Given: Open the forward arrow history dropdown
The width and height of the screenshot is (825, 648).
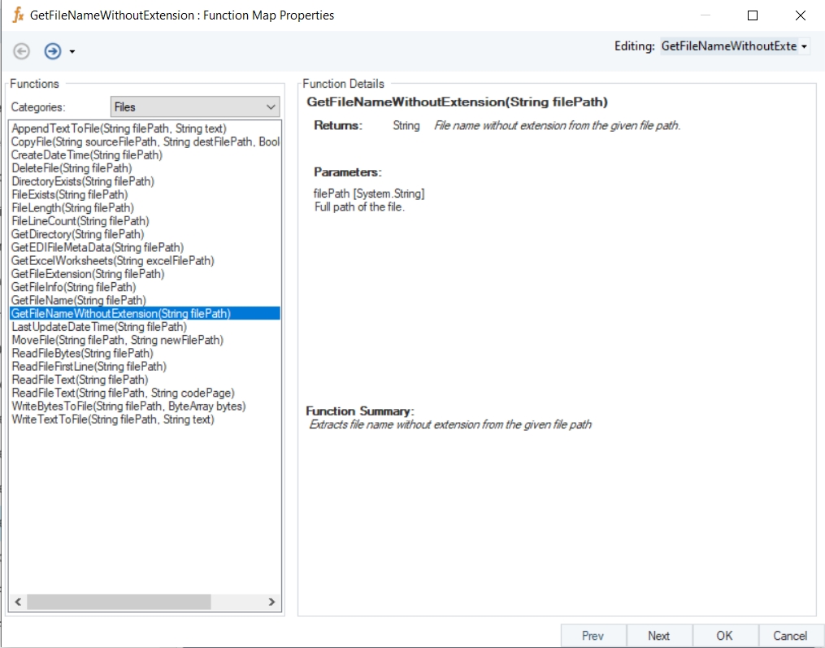Looking at the screenshot, I should point(72,52).
